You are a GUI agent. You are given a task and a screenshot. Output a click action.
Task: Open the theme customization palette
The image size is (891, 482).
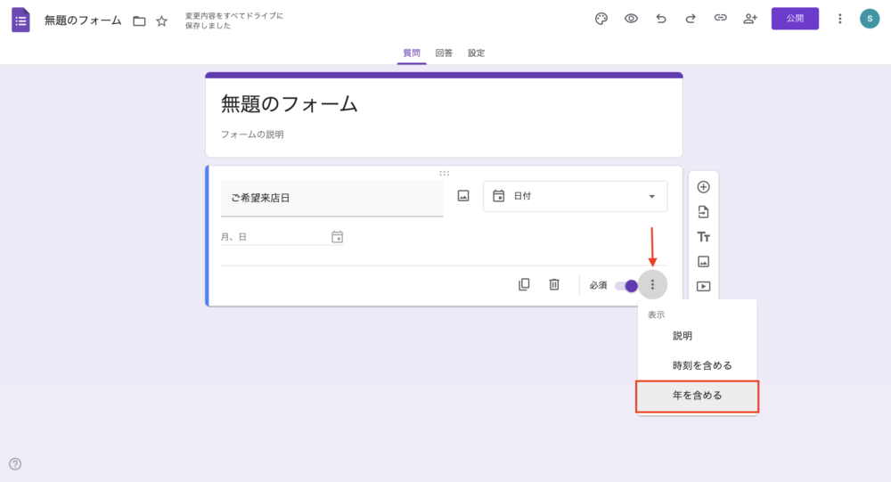tap(601, 19)
